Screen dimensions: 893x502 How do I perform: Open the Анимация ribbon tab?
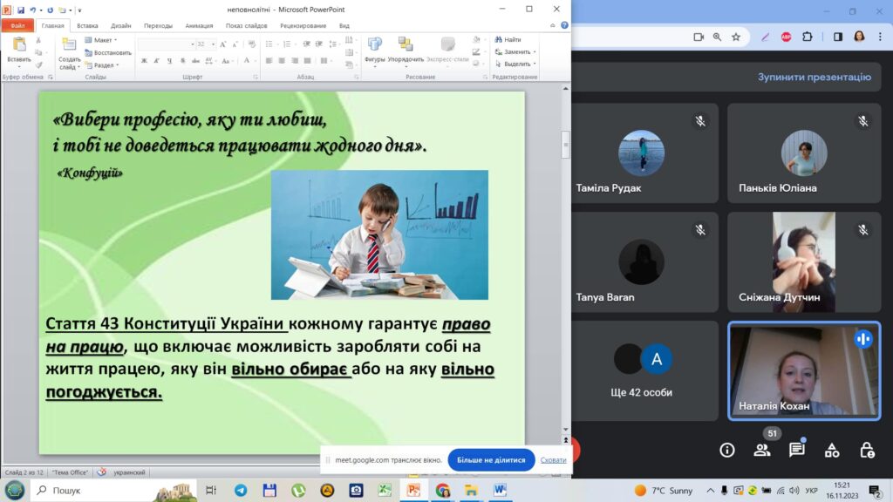(x=199, y=26)
